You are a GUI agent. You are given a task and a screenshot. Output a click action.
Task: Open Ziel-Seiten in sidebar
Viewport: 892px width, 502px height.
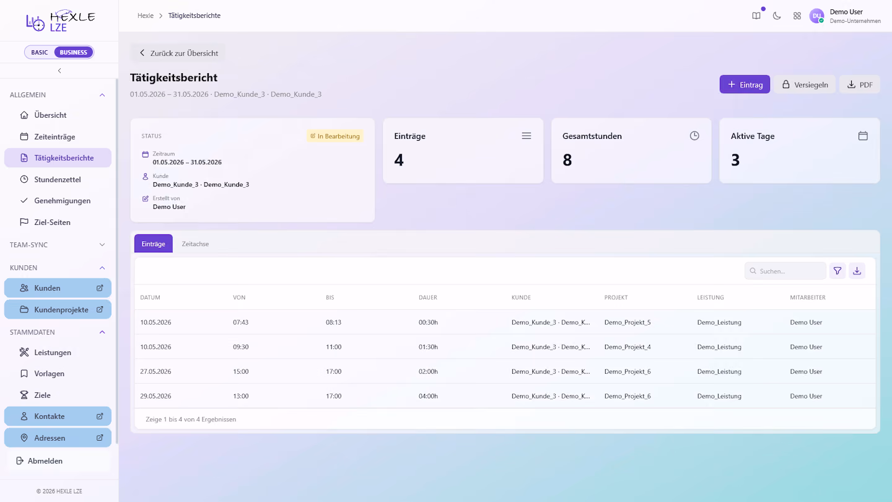coord(58,222)
